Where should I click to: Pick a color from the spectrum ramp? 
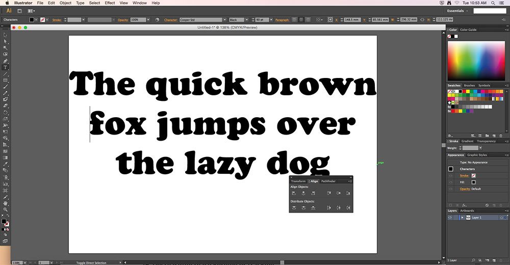[x=476, y=61]
